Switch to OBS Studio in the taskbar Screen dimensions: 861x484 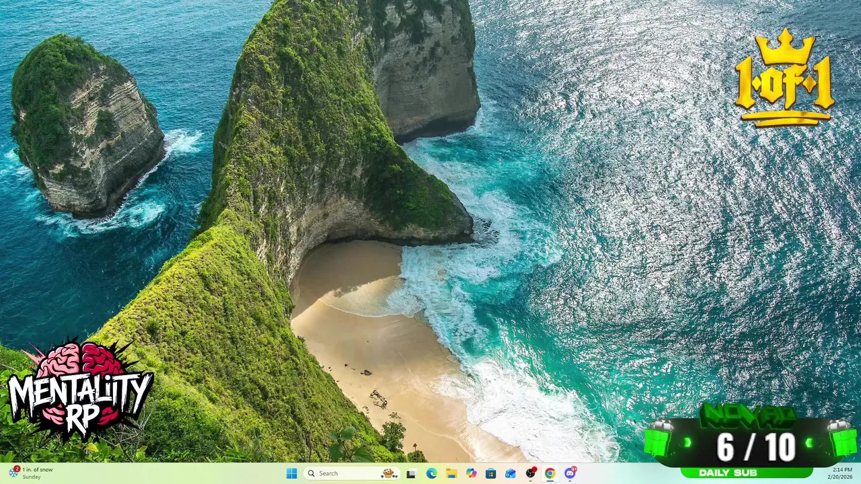coord(531,473)
